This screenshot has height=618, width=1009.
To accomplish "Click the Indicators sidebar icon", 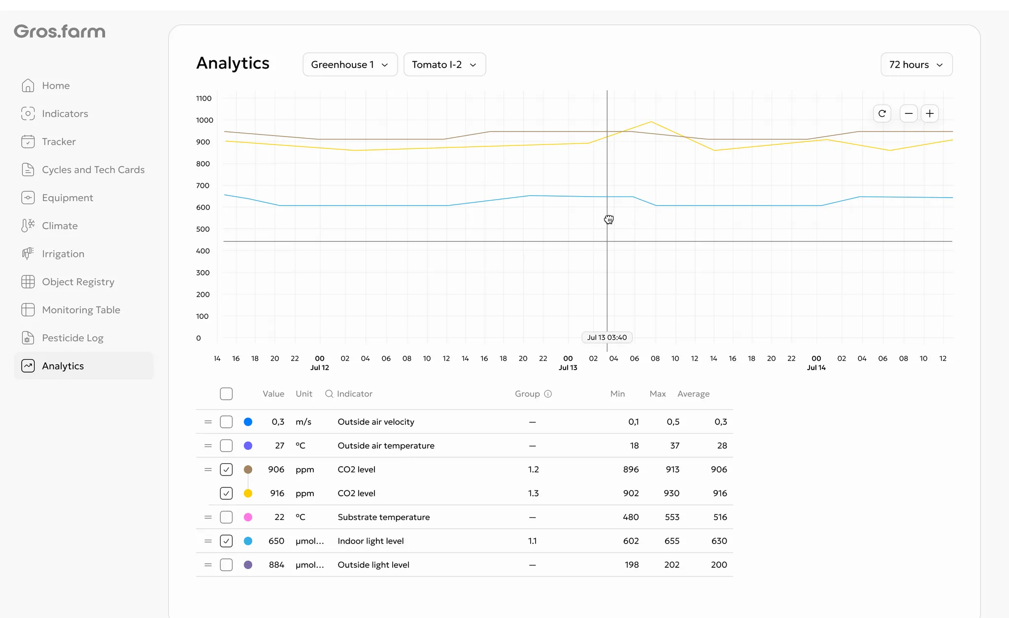I will 28,114.
